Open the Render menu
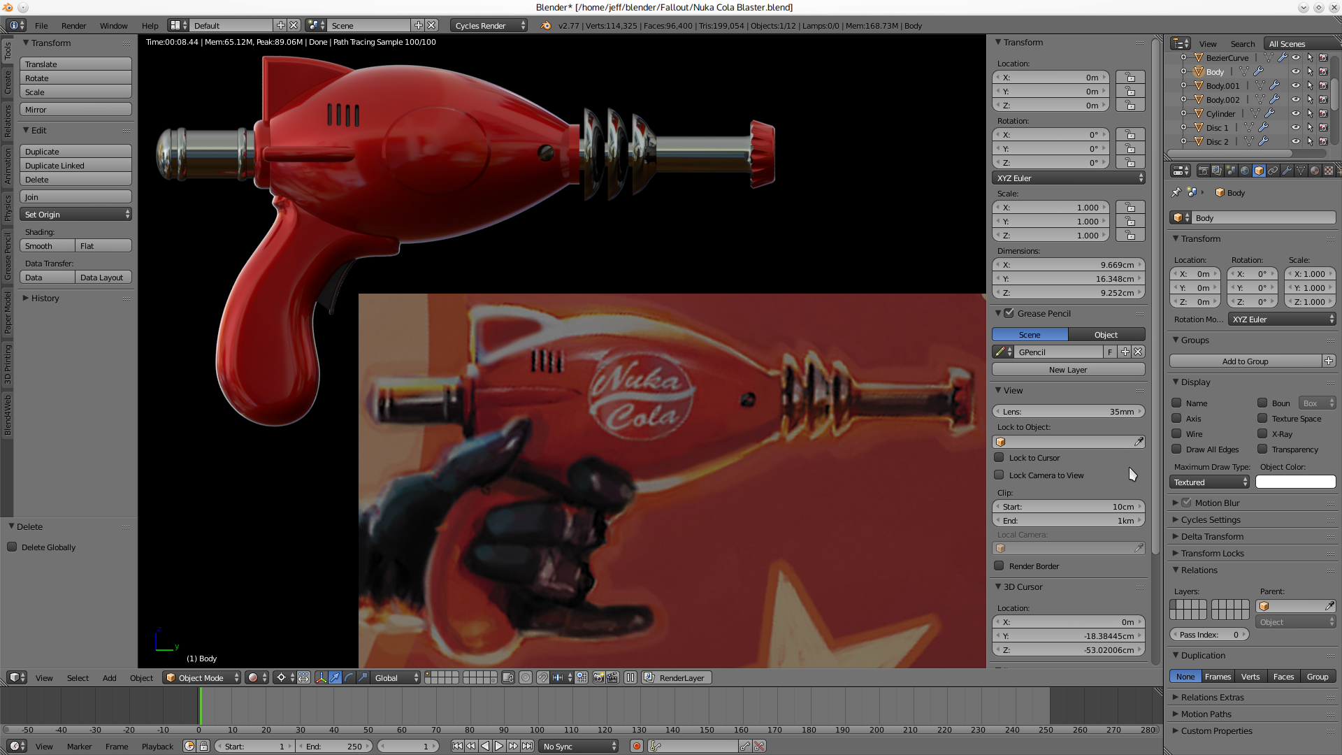 click(73, 25)
